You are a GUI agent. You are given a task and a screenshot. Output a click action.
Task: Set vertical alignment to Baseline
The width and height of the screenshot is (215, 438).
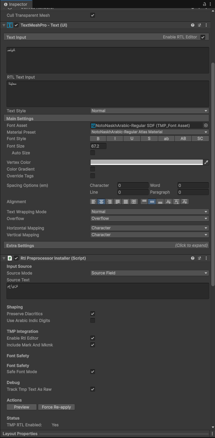tap(168, 202)
